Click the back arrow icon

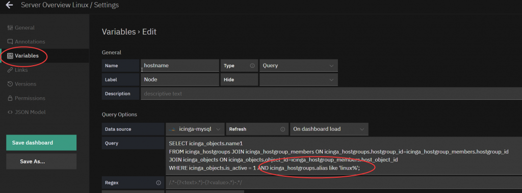tap(9, 5)
